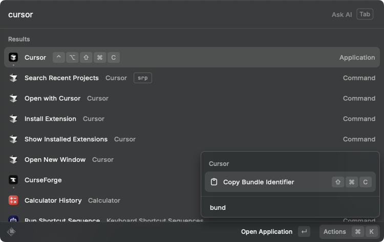Screen dimensions: 384x242
Task: Toggle the Actions menu button
Action: [x=350, y=232]
